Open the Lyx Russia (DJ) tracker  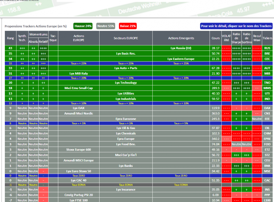pyautogui.click(x=181, y=48)
